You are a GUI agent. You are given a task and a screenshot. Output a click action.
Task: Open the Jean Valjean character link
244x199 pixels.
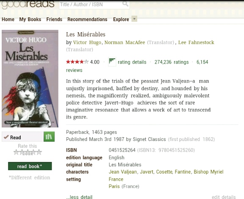click(x=123, y=172)
